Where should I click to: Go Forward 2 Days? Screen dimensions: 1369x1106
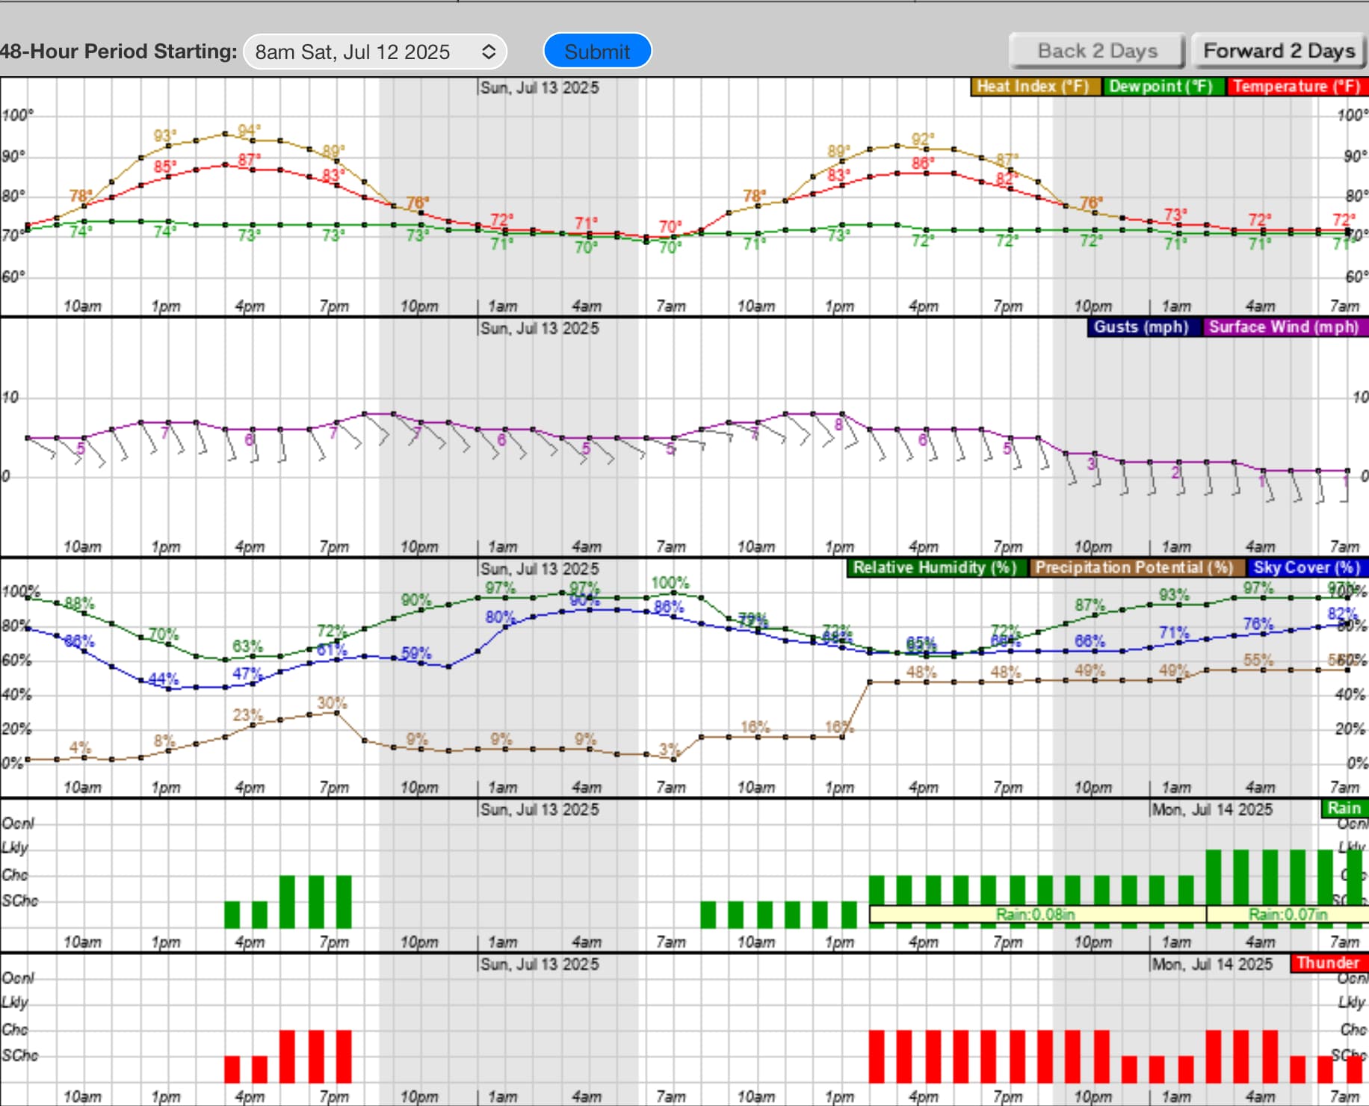tap(1279, 51)
